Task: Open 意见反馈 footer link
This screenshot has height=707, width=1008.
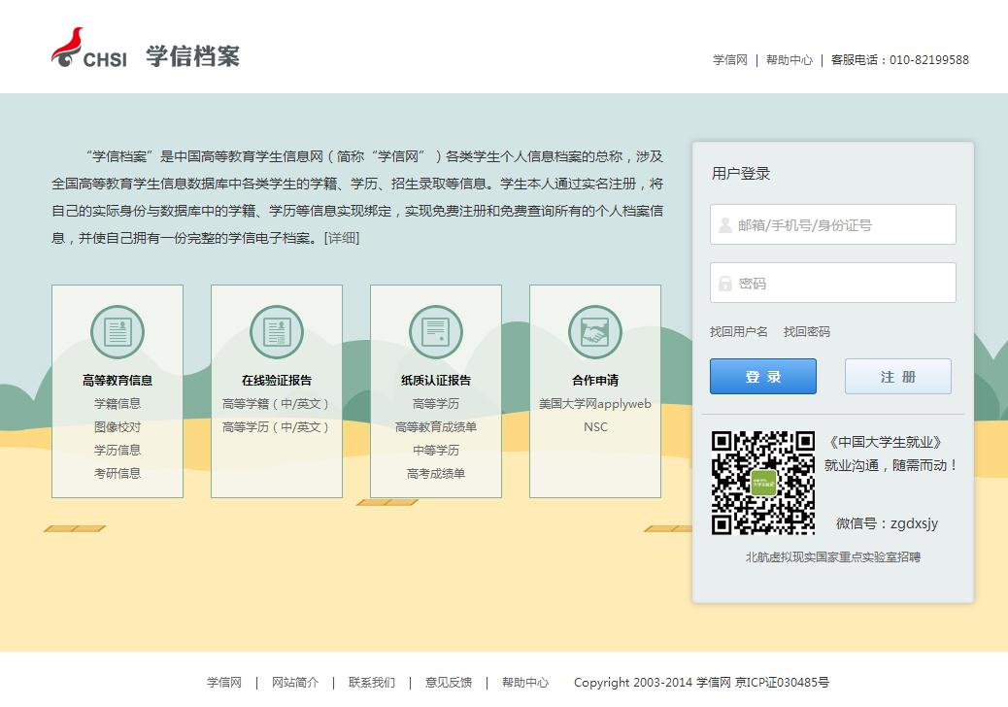Action: click(x=449, y=683)
